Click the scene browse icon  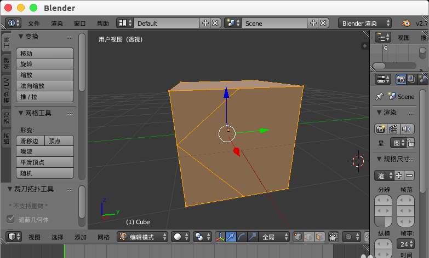coord(233,23)
